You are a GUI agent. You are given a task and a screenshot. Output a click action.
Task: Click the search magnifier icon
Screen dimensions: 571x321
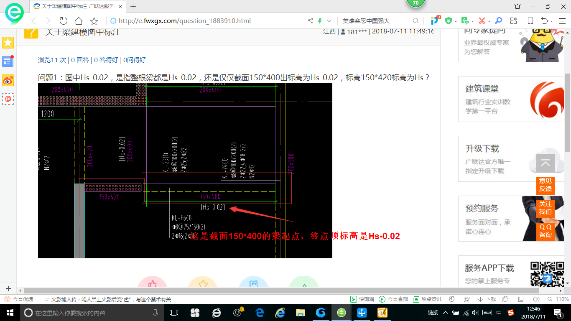point(416,21)
